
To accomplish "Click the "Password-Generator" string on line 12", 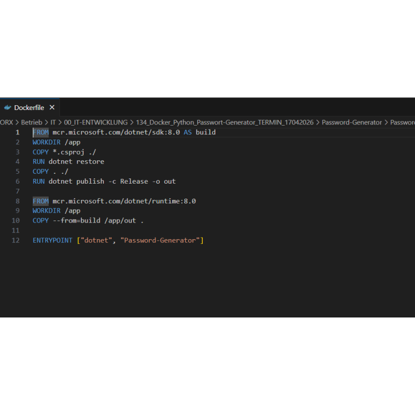I will point(162,240).
